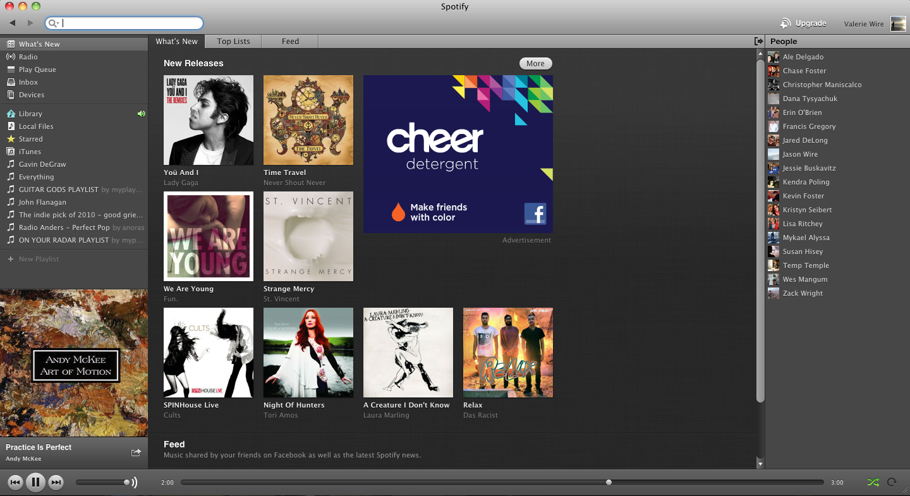910x496 pixels.
Task: Switch to the Top Lists tab
Action: coord(233,42)
